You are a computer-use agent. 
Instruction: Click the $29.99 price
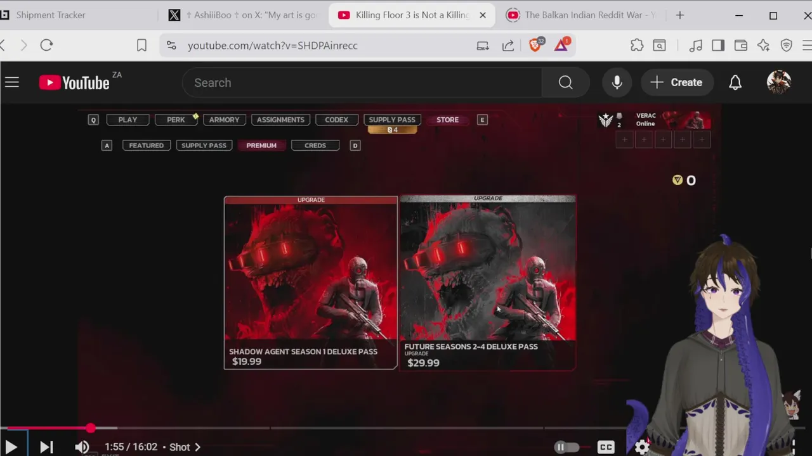coord(423,363)
